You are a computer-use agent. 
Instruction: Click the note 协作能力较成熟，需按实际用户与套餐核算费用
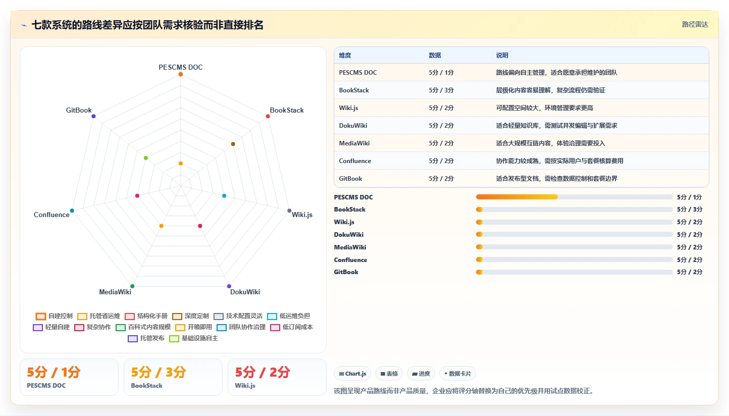[x=560, y=161]
